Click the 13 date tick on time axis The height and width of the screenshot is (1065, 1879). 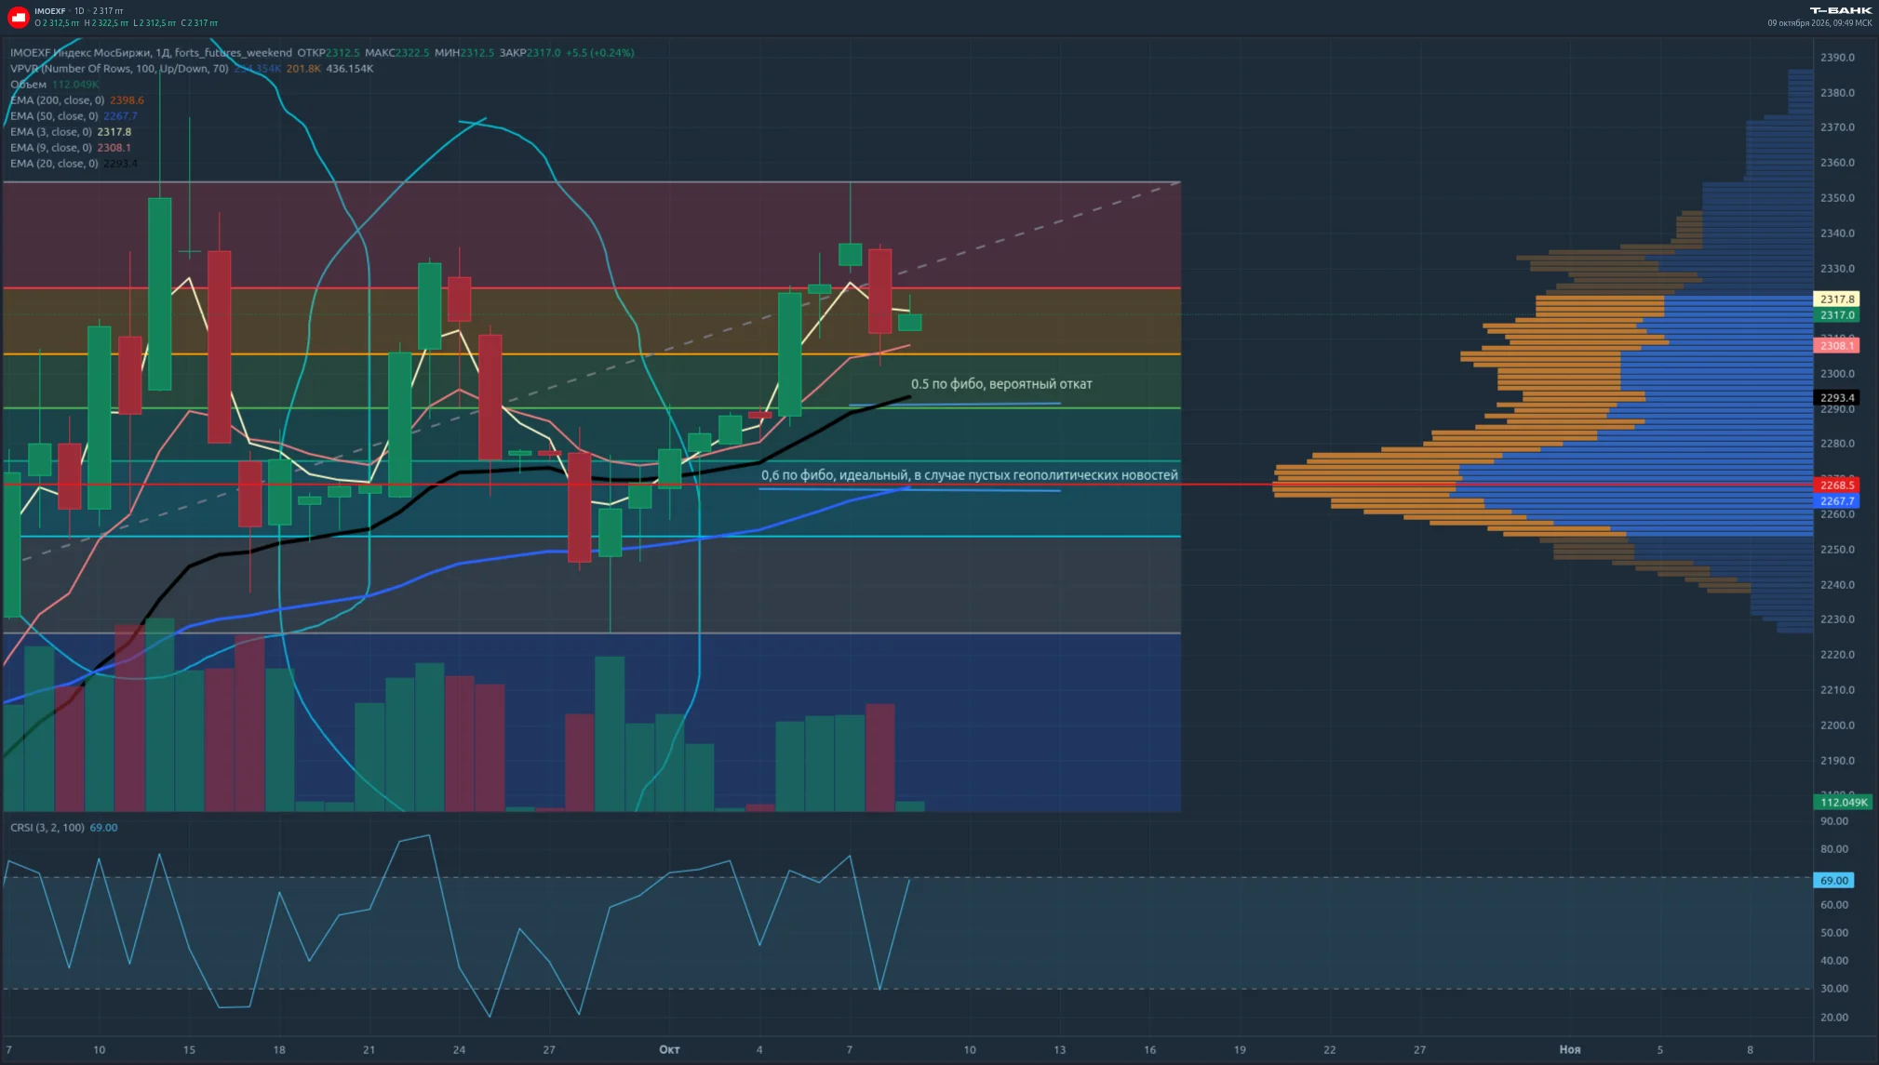tap(1059, 1050)
